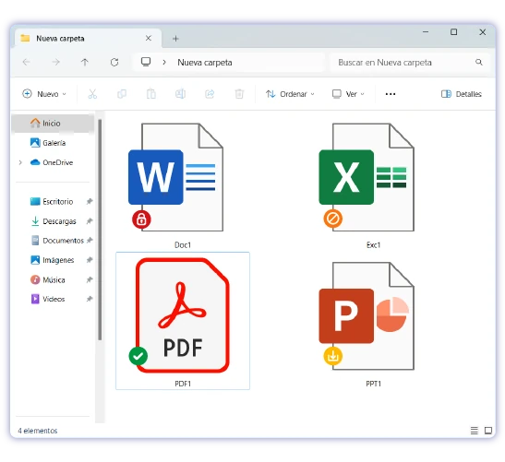Click the breadcrumb chevron before Nueva carpeta
Image resolution: width=505 pixels, height=462 pixels.
click(164, 62)
